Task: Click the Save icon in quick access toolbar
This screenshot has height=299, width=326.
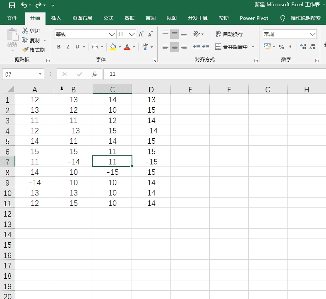Action: tap(12, 5)
